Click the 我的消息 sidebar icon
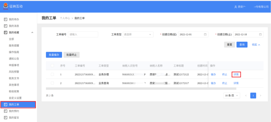This screenshot has height=122, width=271. tap(6, 26)
